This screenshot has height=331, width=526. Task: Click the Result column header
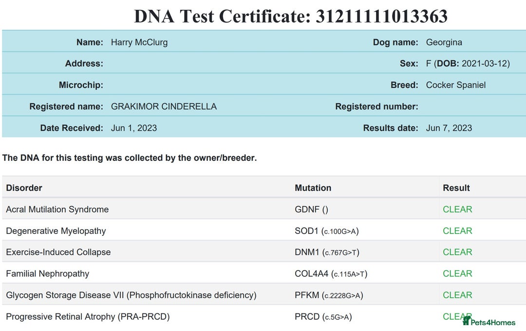pyautogui.click(x=456, y=188)
